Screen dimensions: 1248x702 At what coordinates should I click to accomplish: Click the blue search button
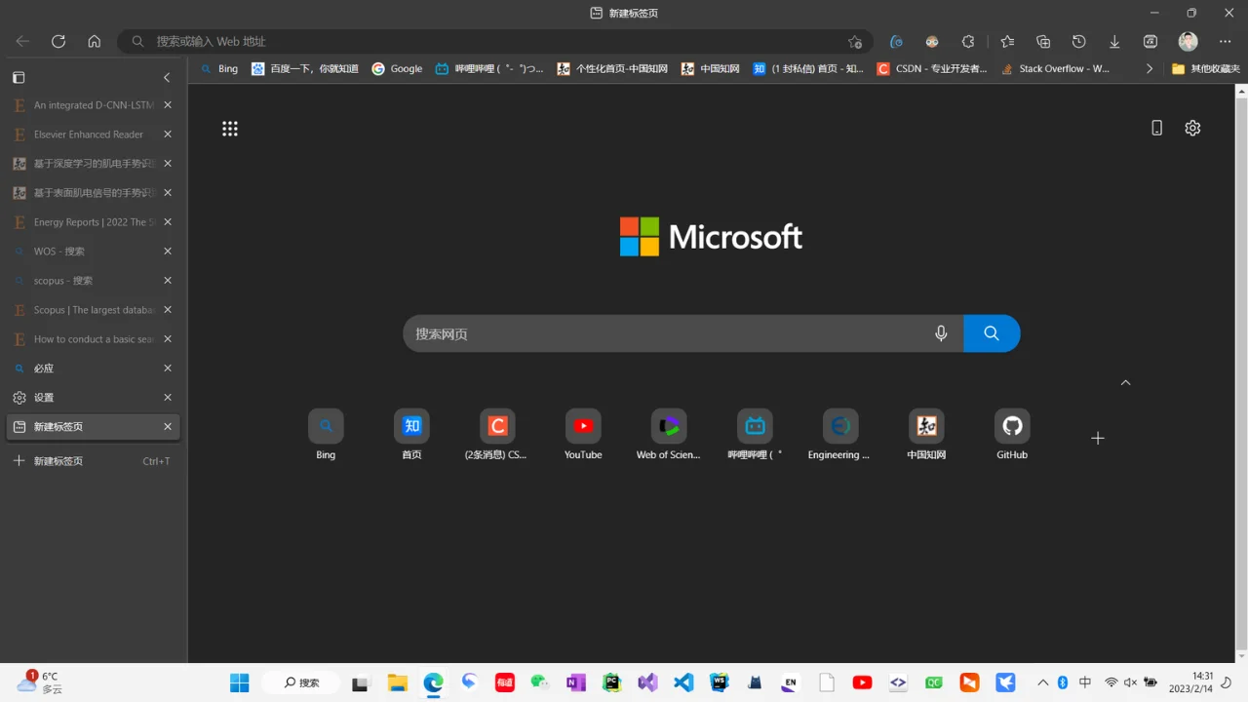tap(992, 333)
